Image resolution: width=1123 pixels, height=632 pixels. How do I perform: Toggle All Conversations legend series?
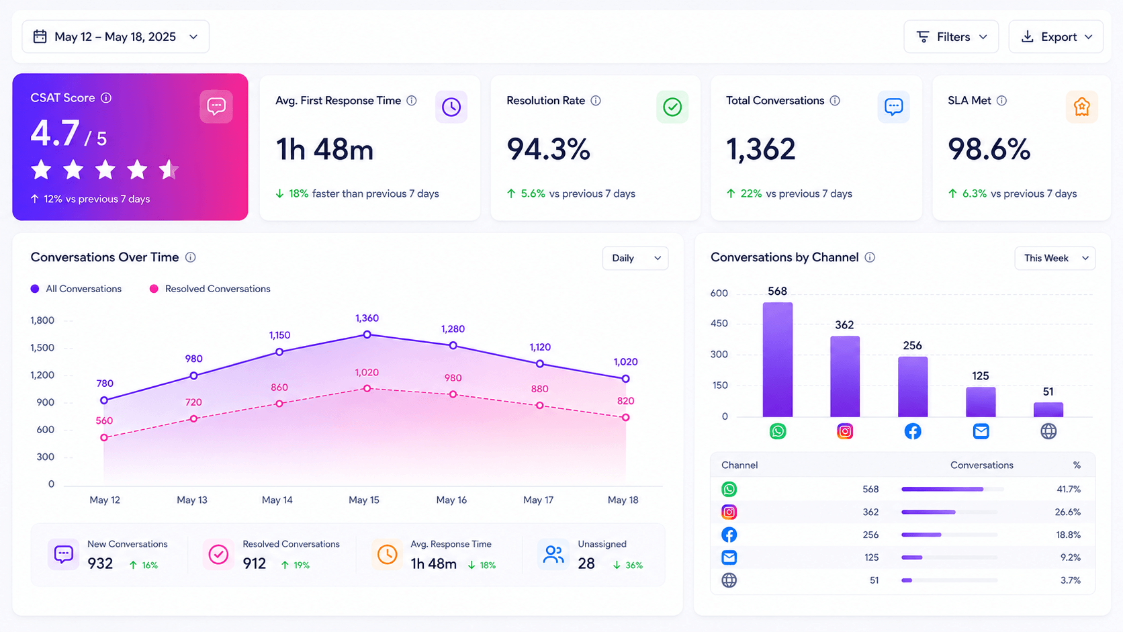(77, 289)
